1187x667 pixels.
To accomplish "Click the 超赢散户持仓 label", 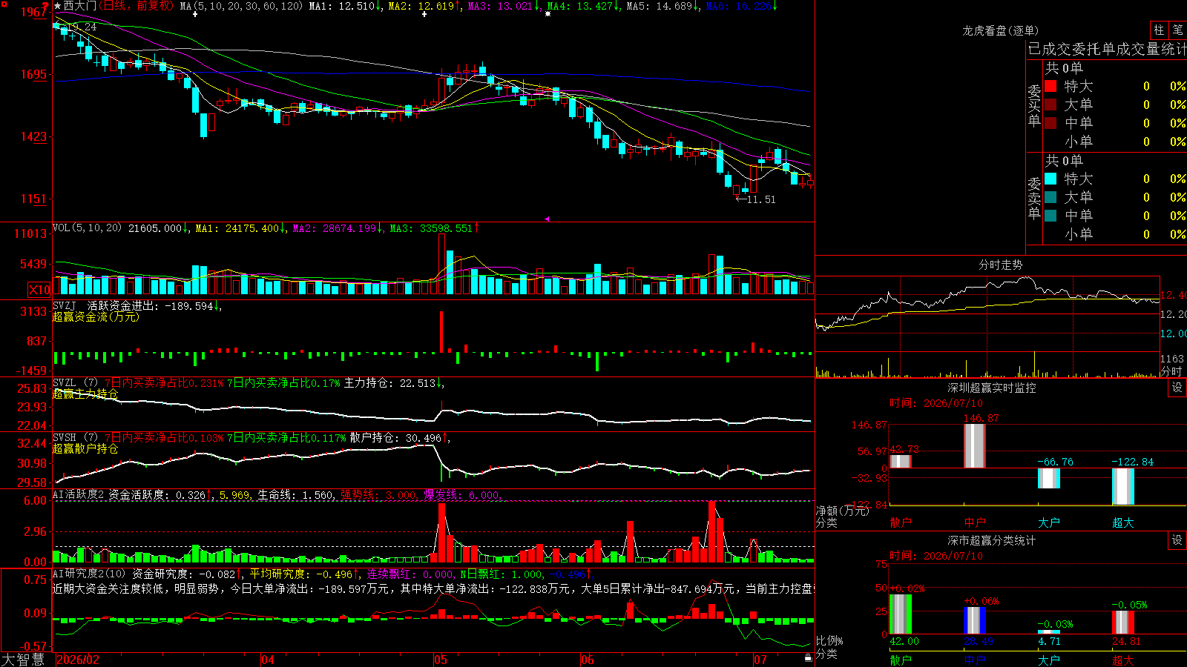I will (x=85, y=448).
